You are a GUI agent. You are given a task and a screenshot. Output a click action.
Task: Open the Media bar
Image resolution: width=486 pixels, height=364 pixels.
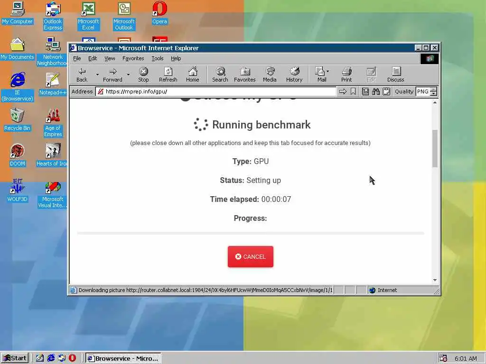point(270,75)
